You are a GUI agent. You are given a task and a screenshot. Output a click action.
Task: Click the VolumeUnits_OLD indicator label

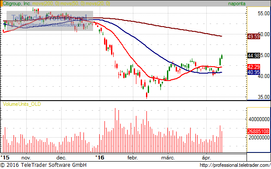point(22,104)
